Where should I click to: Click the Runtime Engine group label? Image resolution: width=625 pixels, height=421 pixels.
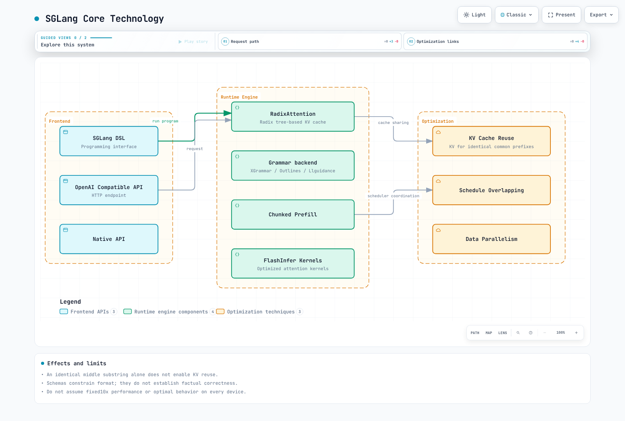click(x=239, y=97)
